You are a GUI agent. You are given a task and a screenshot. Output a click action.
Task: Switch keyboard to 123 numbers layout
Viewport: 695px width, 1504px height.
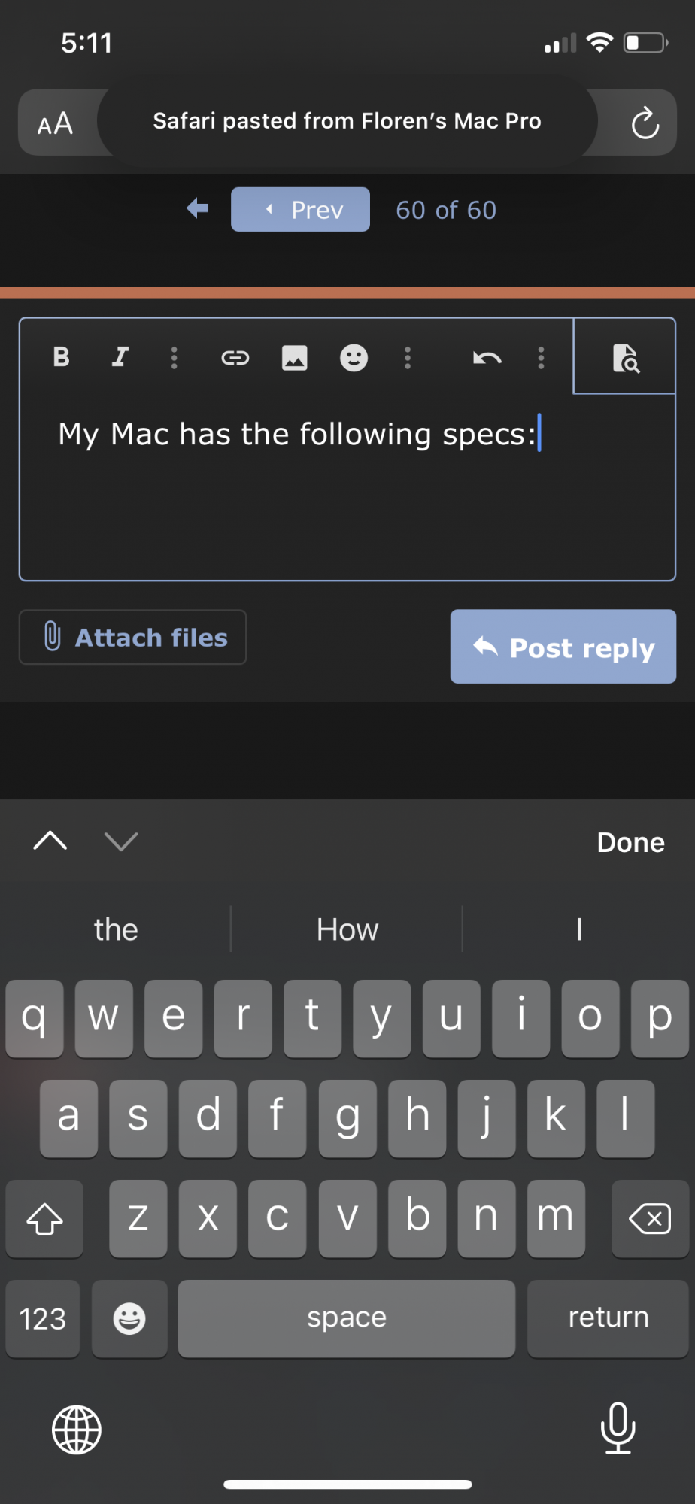(x=43, y=1318)
